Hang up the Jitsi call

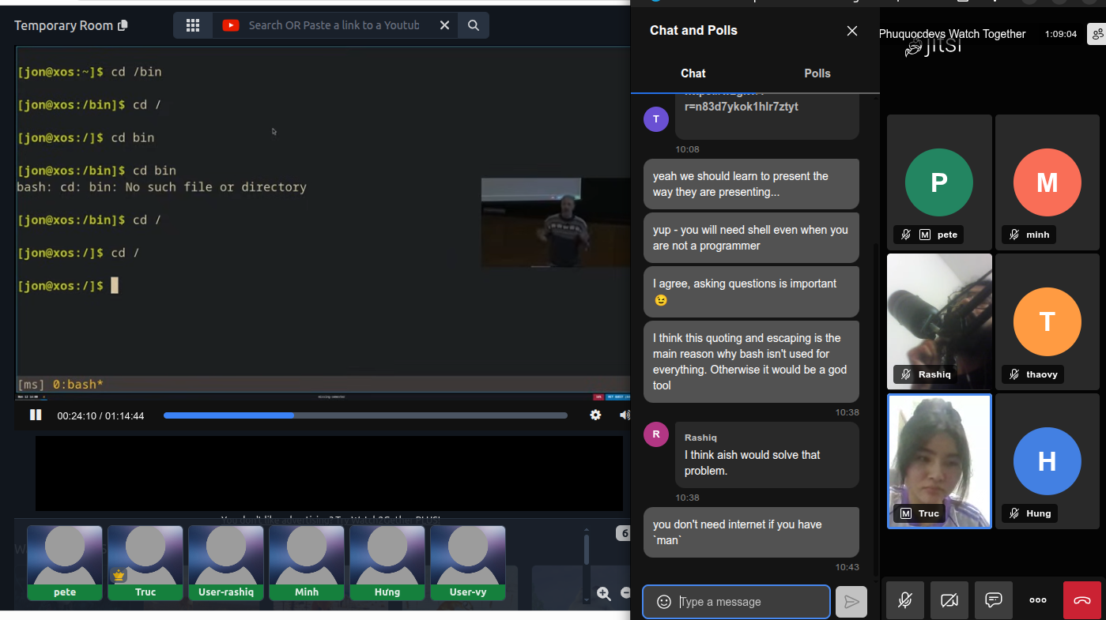point(1081,600)
